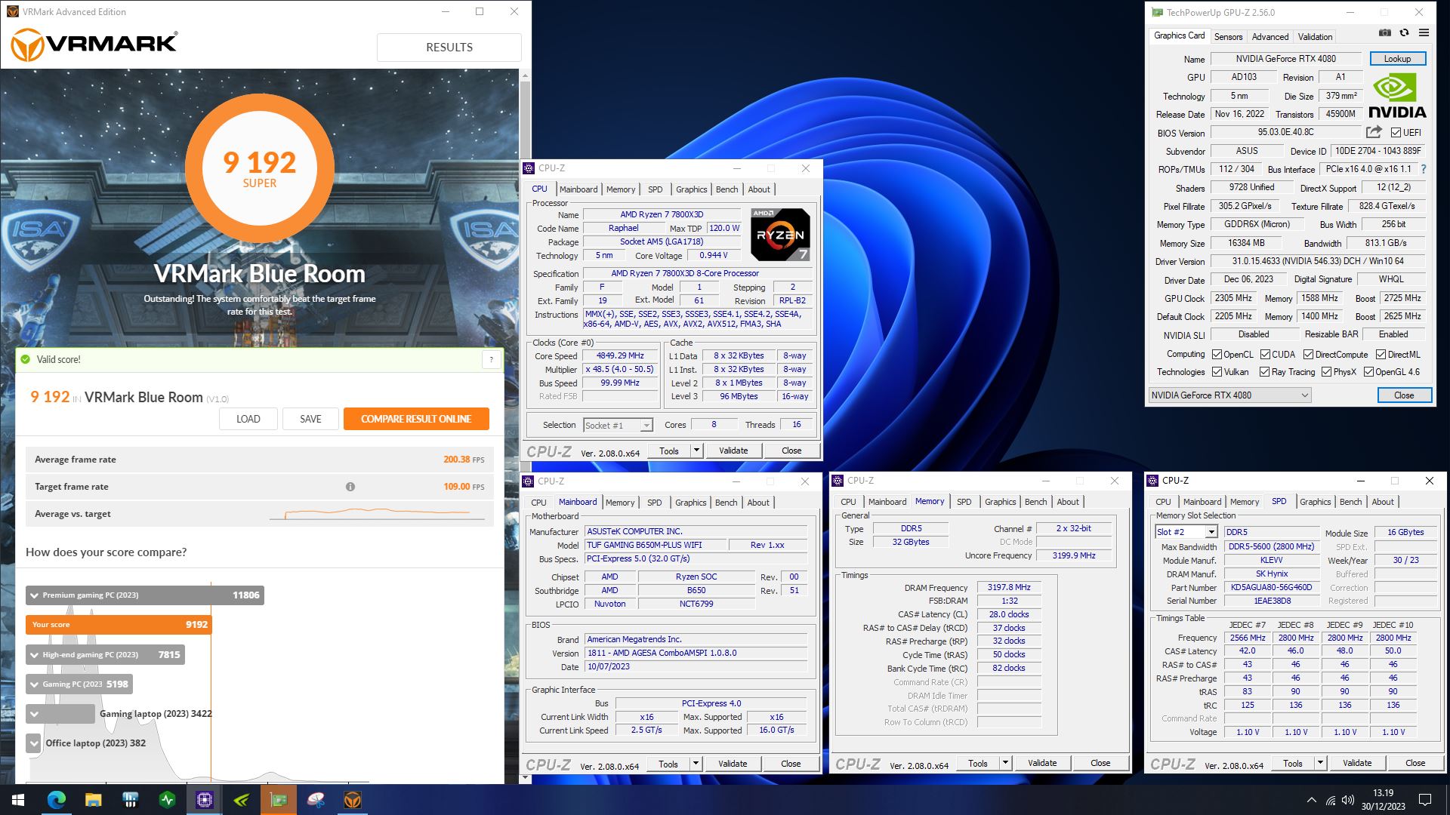1450x815 pixels.
Task: Click the VRMark logo in the header
Action: point(94,45)
